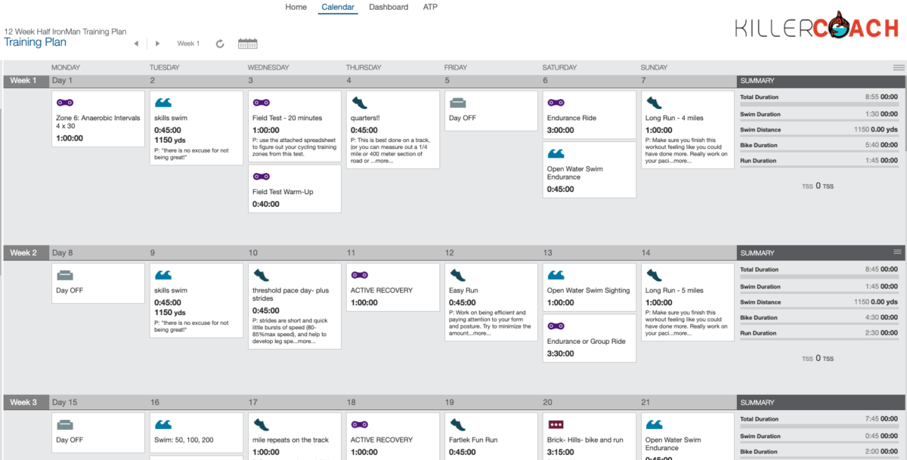Open the Fartlek Fun Run workout card
The image size is (907, 460).
(x=491, y=436)
